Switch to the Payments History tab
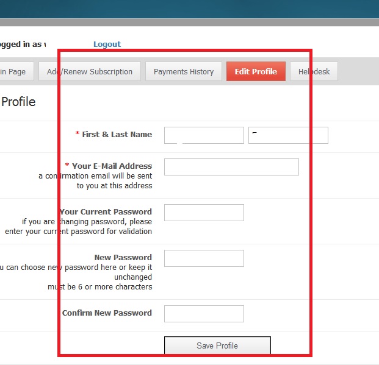The height and width of the screenshot is (365, 379). click(184, 72)
